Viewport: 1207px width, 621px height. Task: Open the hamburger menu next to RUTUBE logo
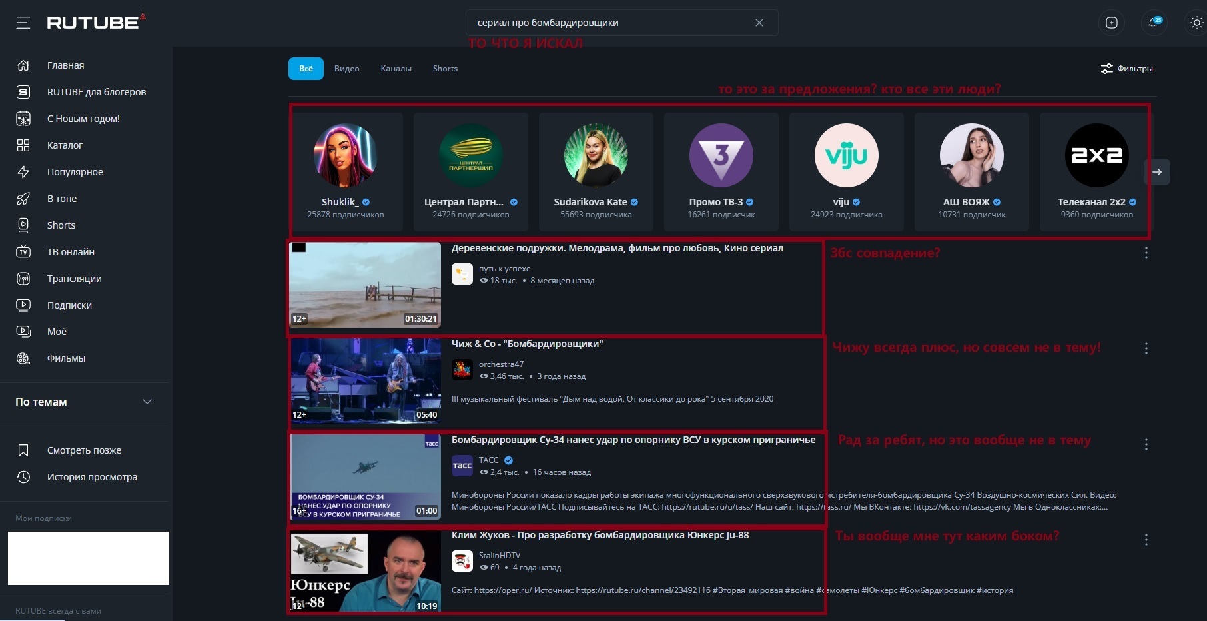[23, 23]
